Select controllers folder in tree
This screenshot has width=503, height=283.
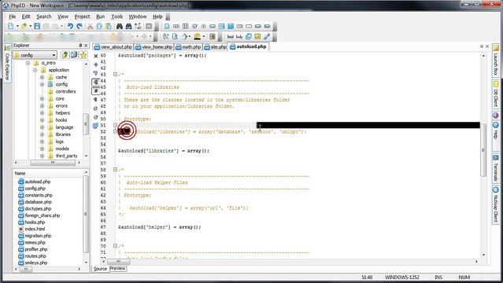point(65,92)
